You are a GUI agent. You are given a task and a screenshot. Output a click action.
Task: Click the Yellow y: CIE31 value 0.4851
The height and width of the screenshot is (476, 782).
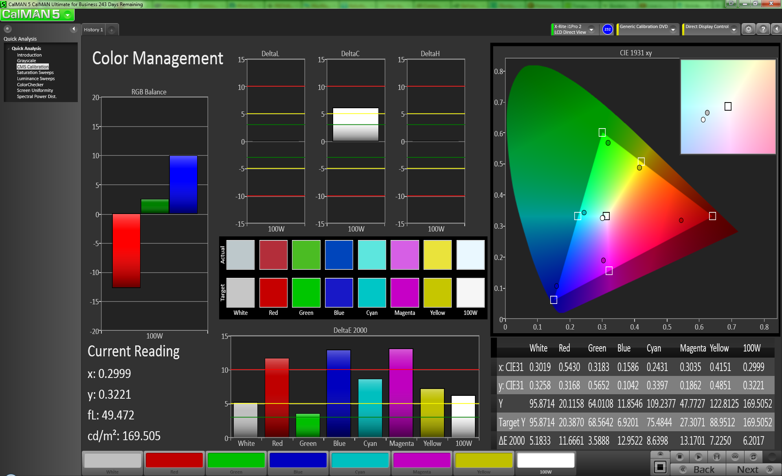[x=720, y=385]
